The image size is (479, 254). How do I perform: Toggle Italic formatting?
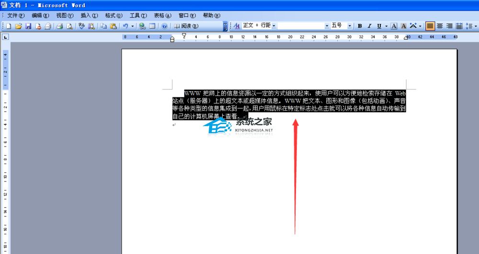point(369,26)
